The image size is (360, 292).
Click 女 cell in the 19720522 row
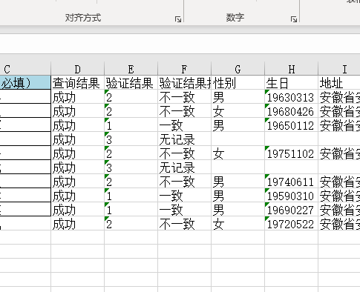click(238, 224)
